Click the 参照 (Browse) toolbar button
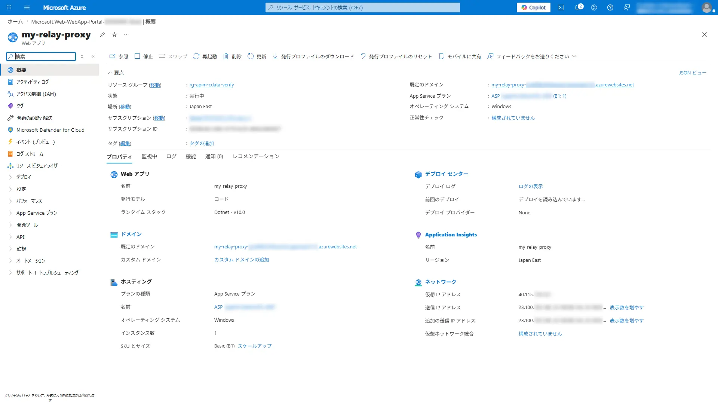Viewport: 718px width, 404px height. pyautogui.click(x=119, y=56)
